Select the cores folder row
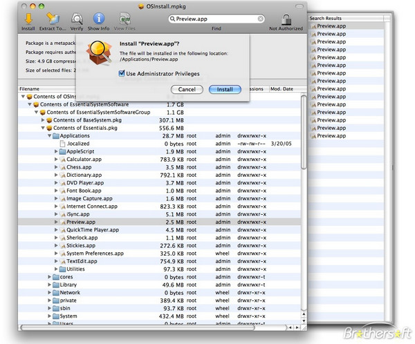 [x=159, y=277]
